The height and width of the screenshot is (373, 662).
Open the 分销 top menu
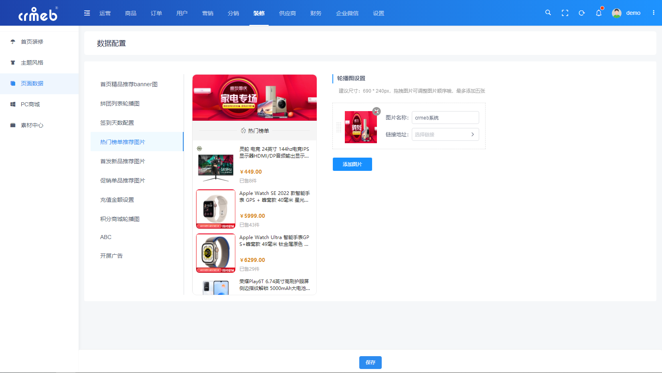coord(233,13)
